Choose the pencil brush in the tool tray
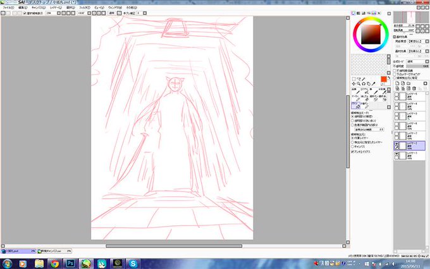430x269 pixels. pyautogui.click(x=357, y=91)
